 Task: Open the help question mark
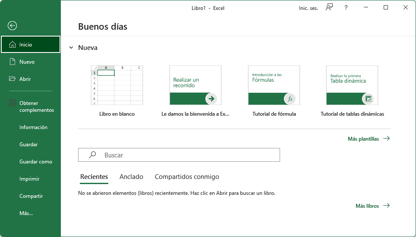(x=346, y=8)
